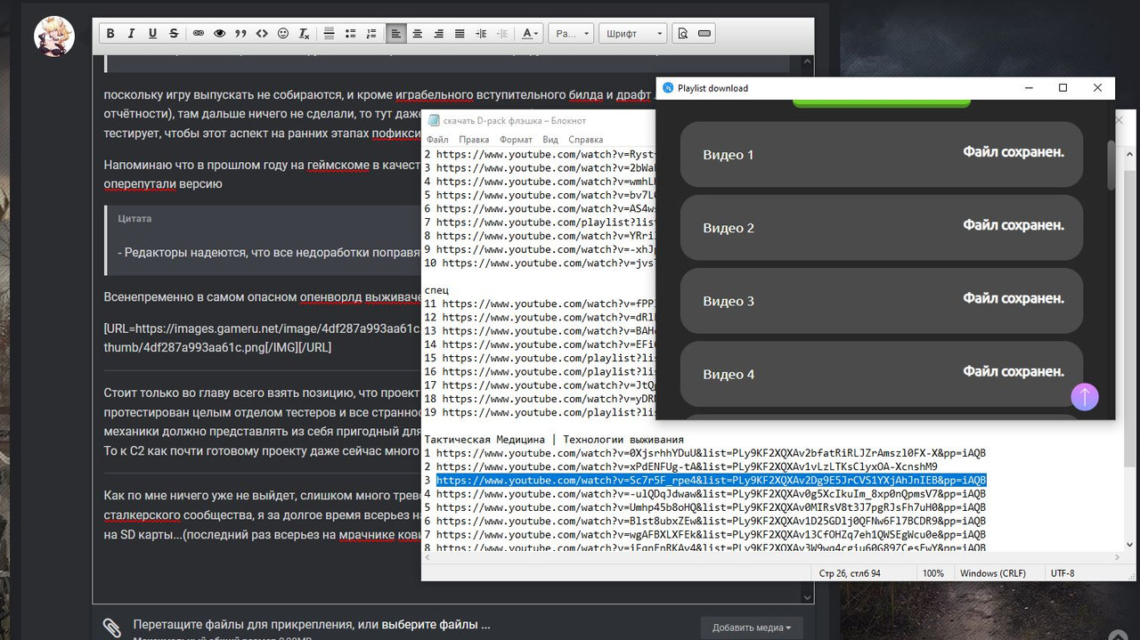Open the Шрифт font dropdown

pos(632,34)
